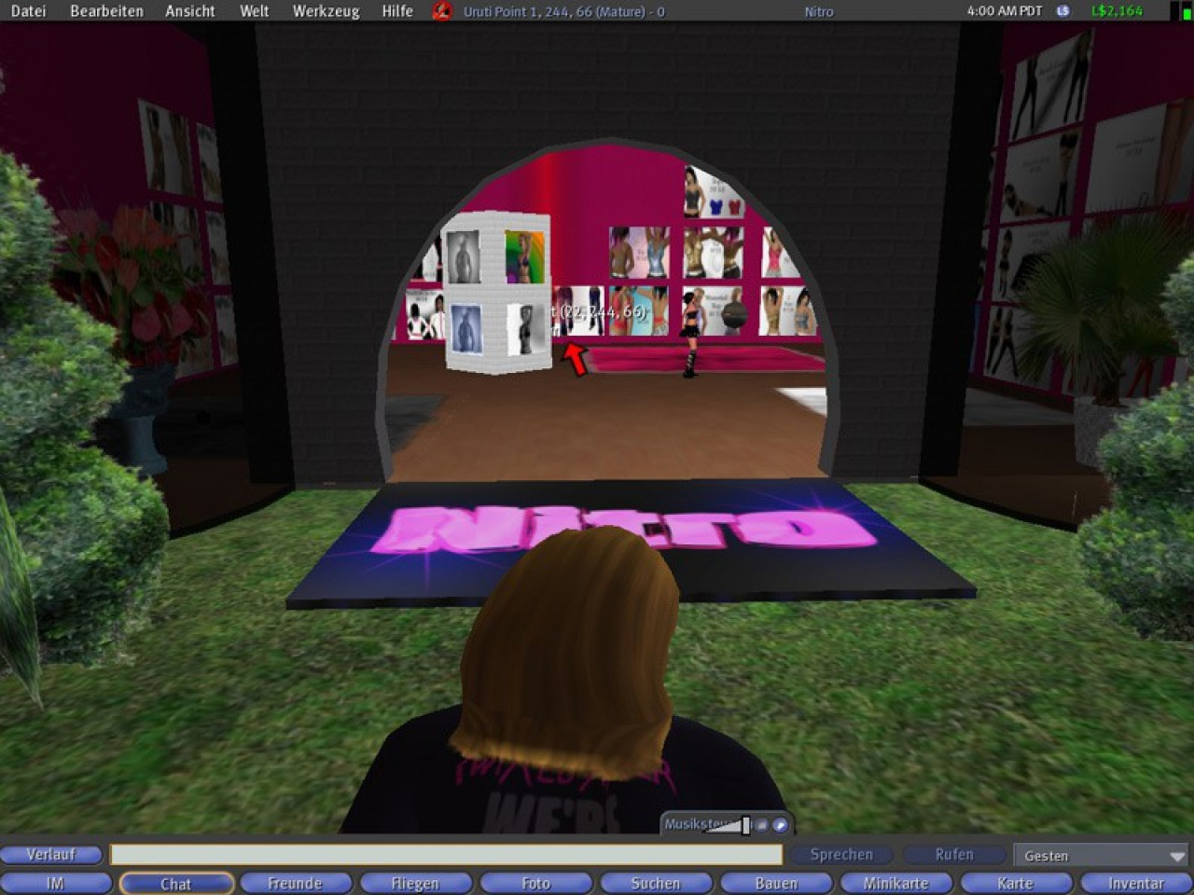
Task: Click the rainbow-background poster on the white kiosk
Action: coord(524,257)
